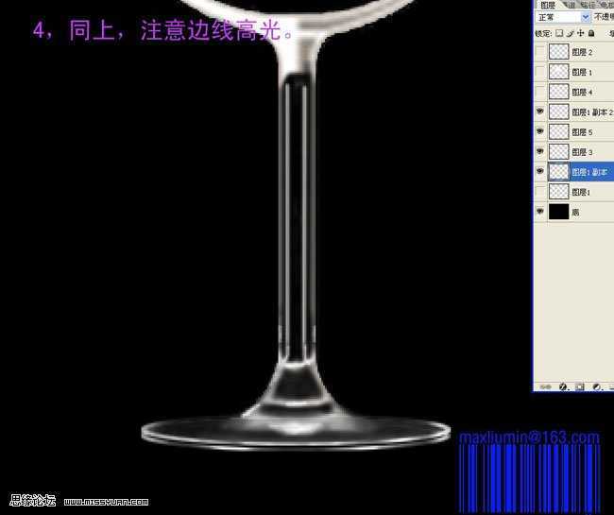
Task: Hide layer 图层 3 eye icon
Action: (540, 151)
